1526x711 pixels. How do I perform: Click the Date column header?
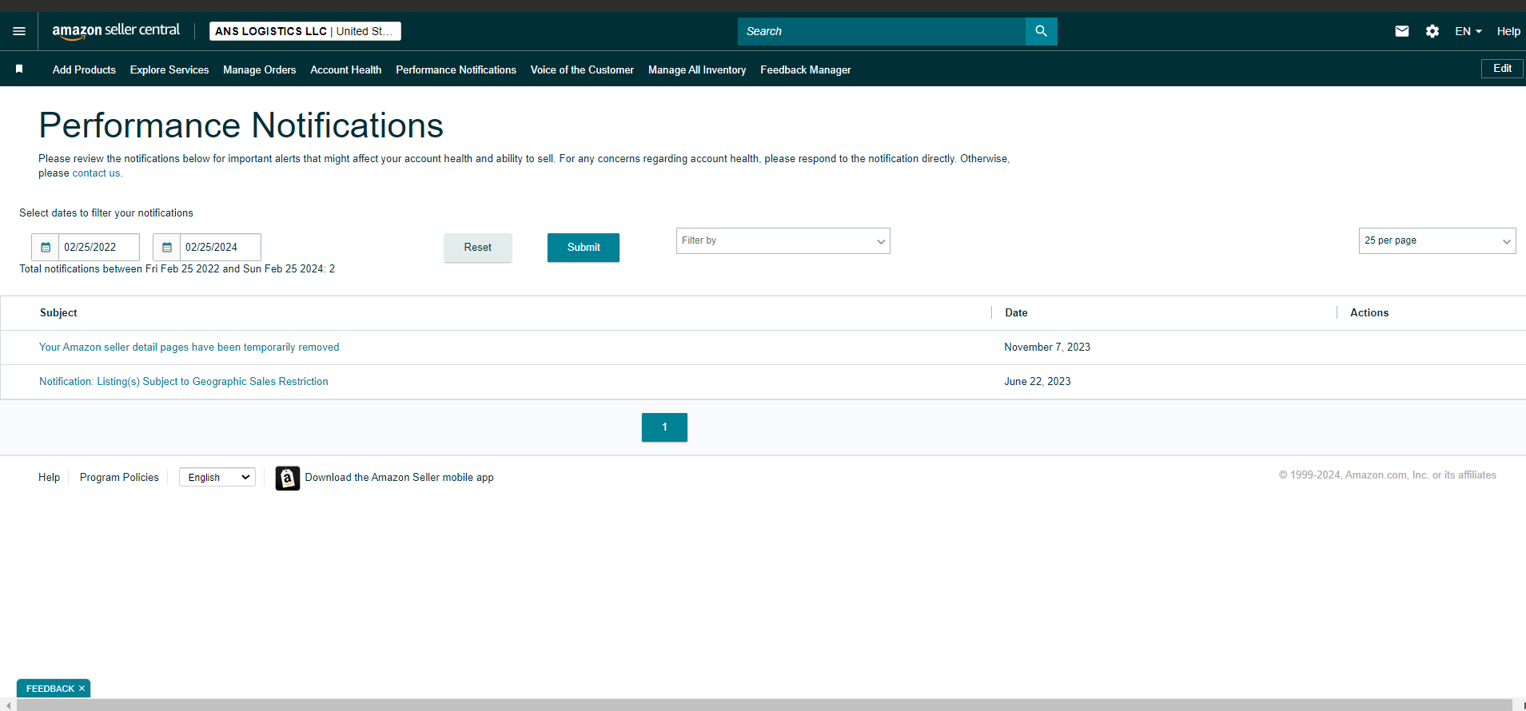(1016, 313)
